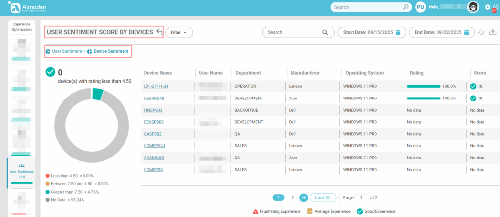Sort by Device Name column header
The image size is (500, 217).
coord(158,73)
